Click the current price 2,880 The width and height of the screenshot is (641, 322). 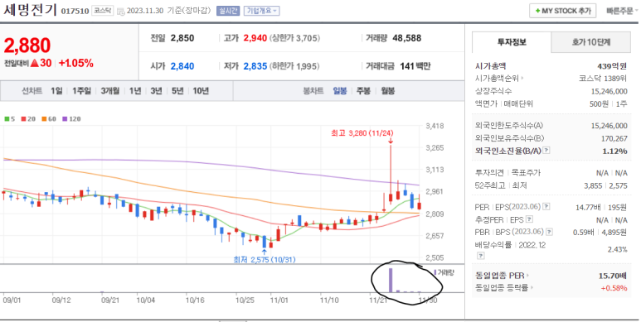tap(27, 45)
